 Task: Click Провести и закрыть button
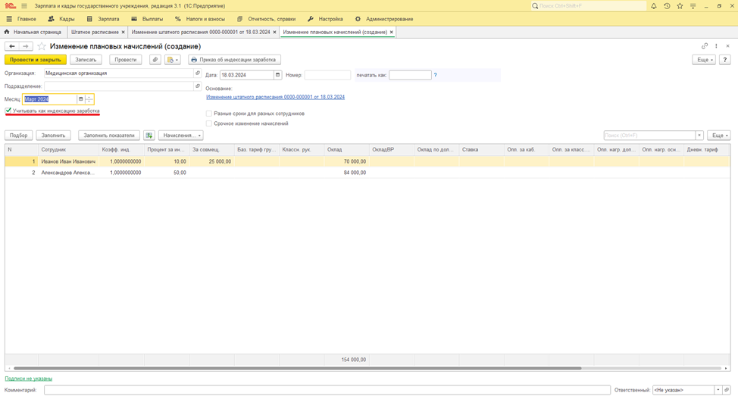(x=36, y=60)
